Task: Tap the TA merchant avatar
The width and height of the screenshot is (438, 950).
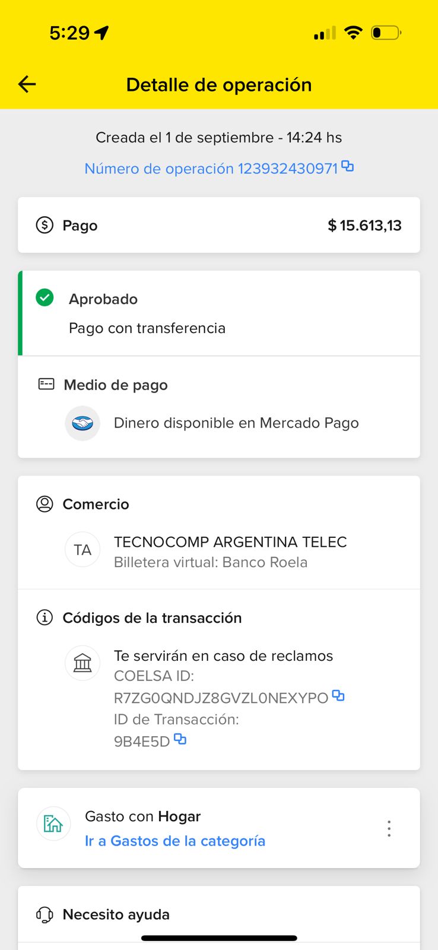Action: tap(82, 550)
